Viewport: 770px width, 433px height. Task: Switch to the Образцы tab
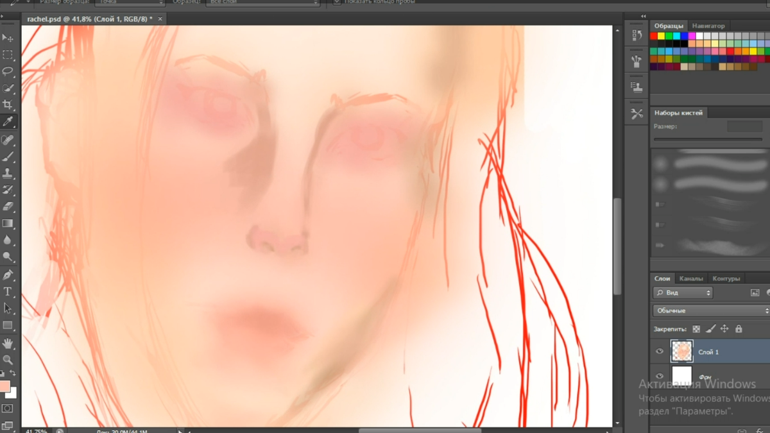pos(669,26)
